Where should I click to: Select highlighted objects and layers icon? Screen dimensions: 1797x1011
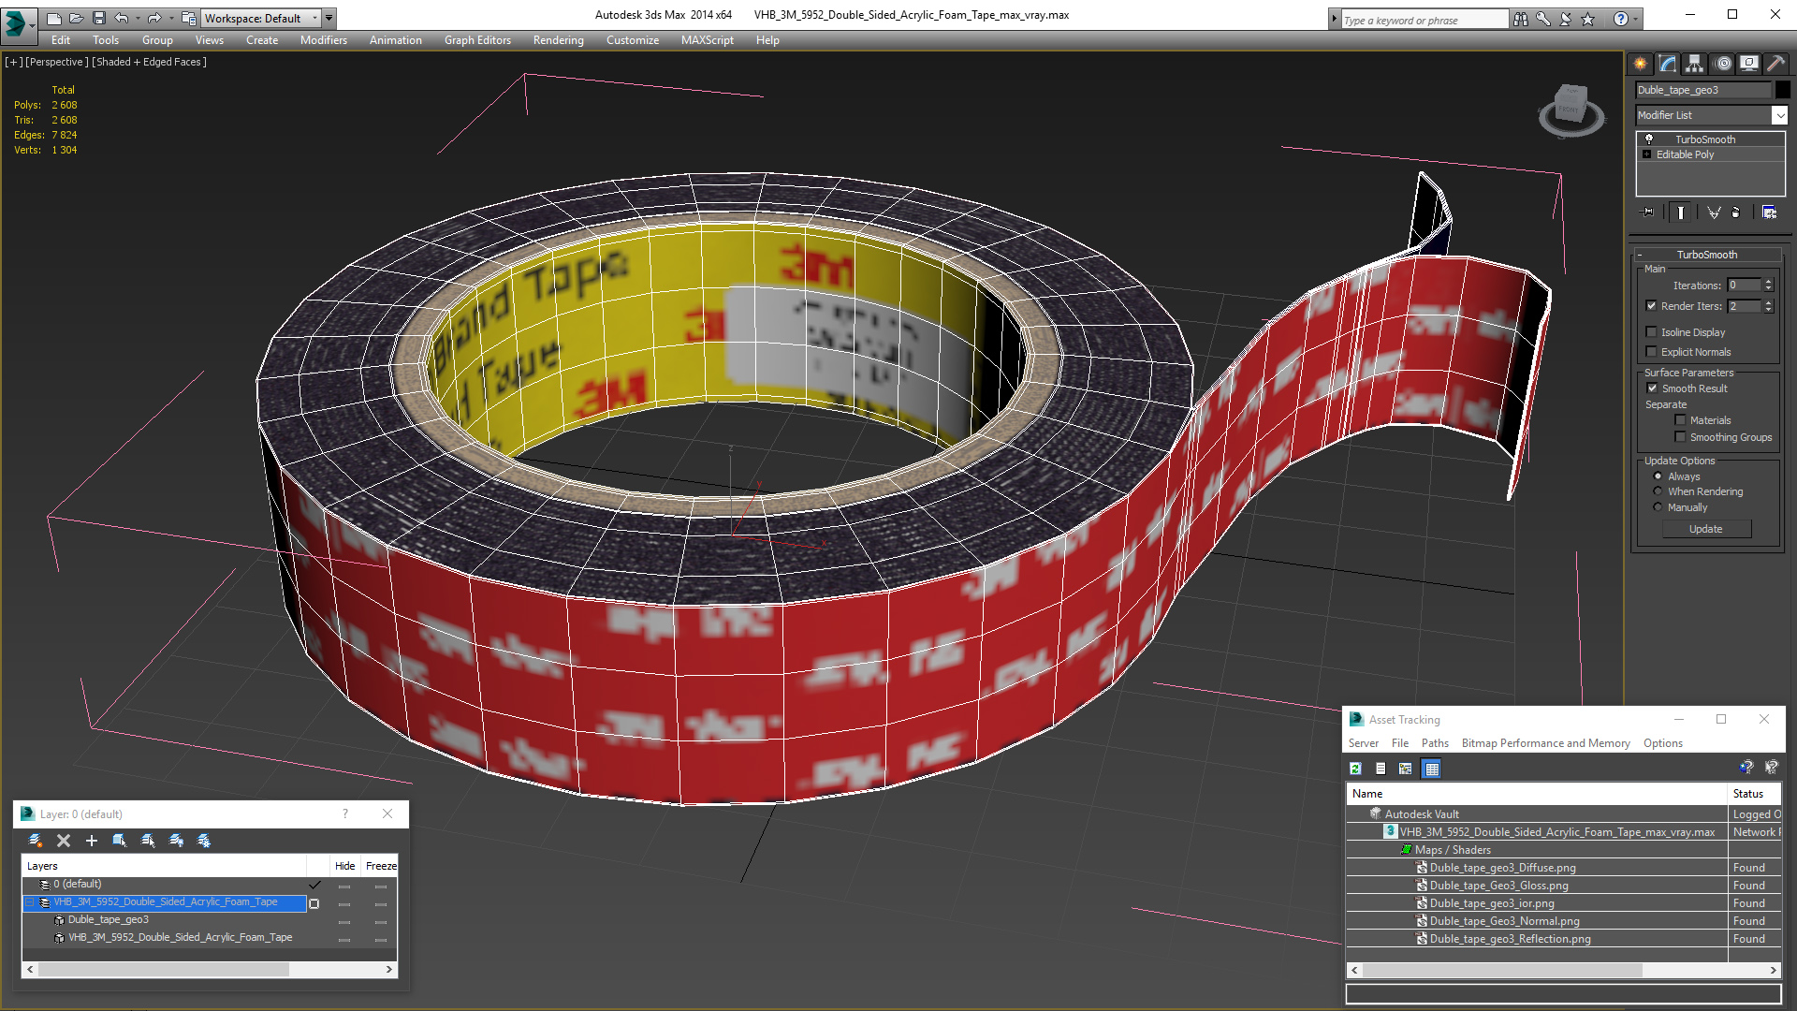pos(120,841)
